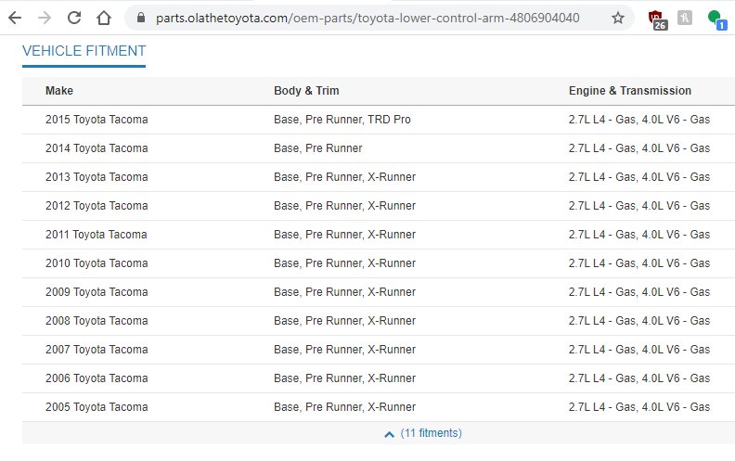Reload the page with the refresh icon
Viewport: 735px width, 461px height.
(74, 18)
